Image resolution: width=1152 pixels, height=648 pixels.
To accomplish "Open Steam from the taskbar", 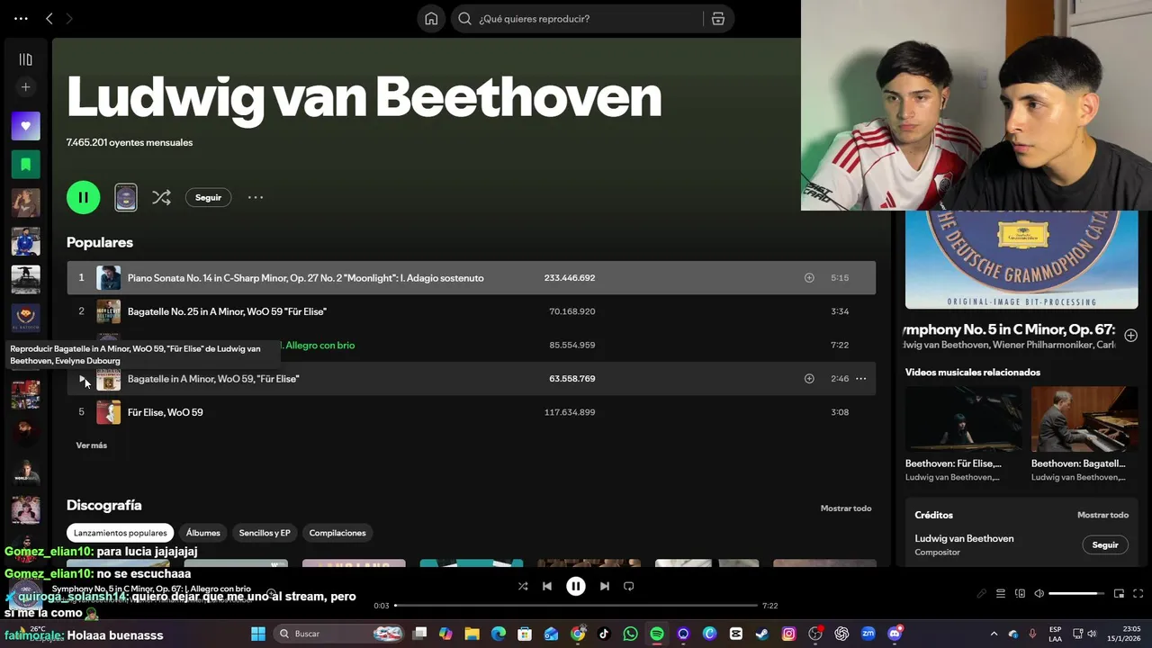I will [x=762, y=634].
